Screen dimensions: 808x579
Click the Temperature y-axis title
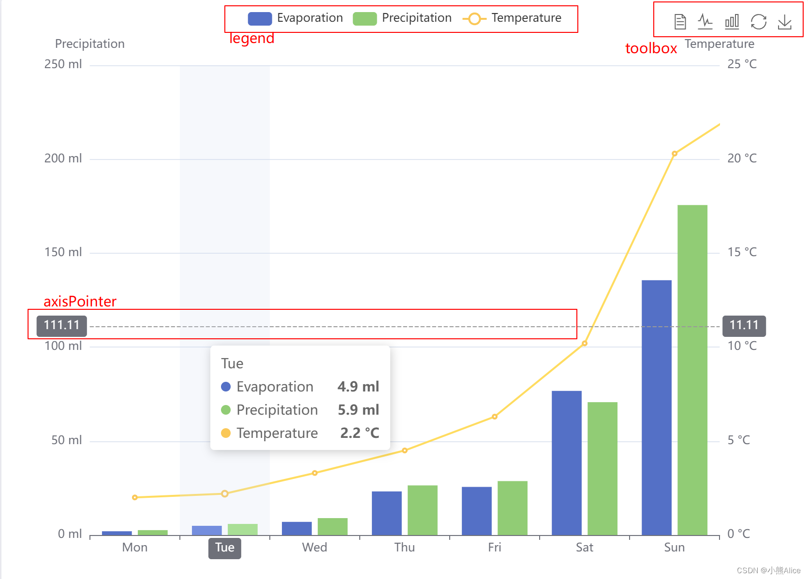(x=720, y=44)
